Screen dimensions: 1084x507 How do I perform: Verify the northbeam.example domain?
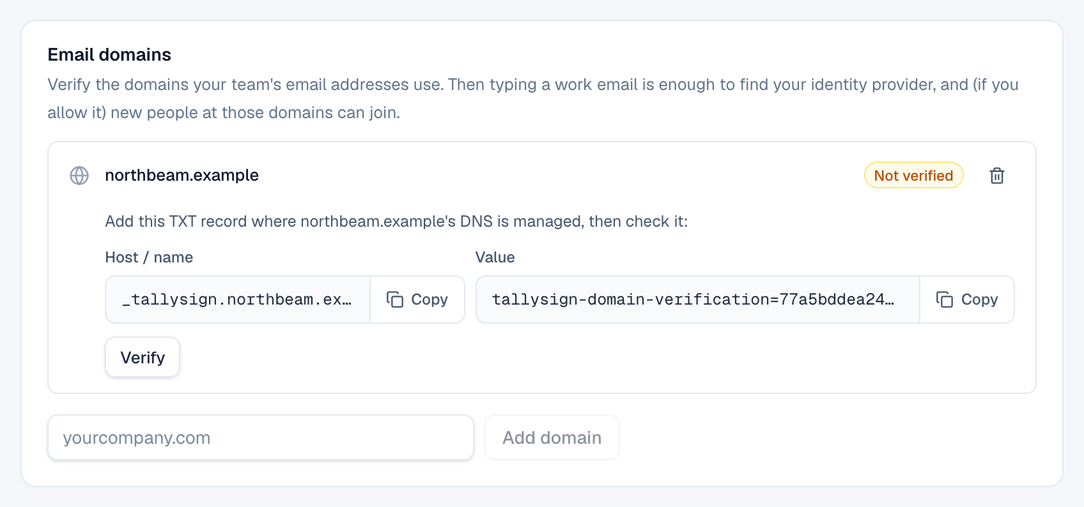point(143,358)
